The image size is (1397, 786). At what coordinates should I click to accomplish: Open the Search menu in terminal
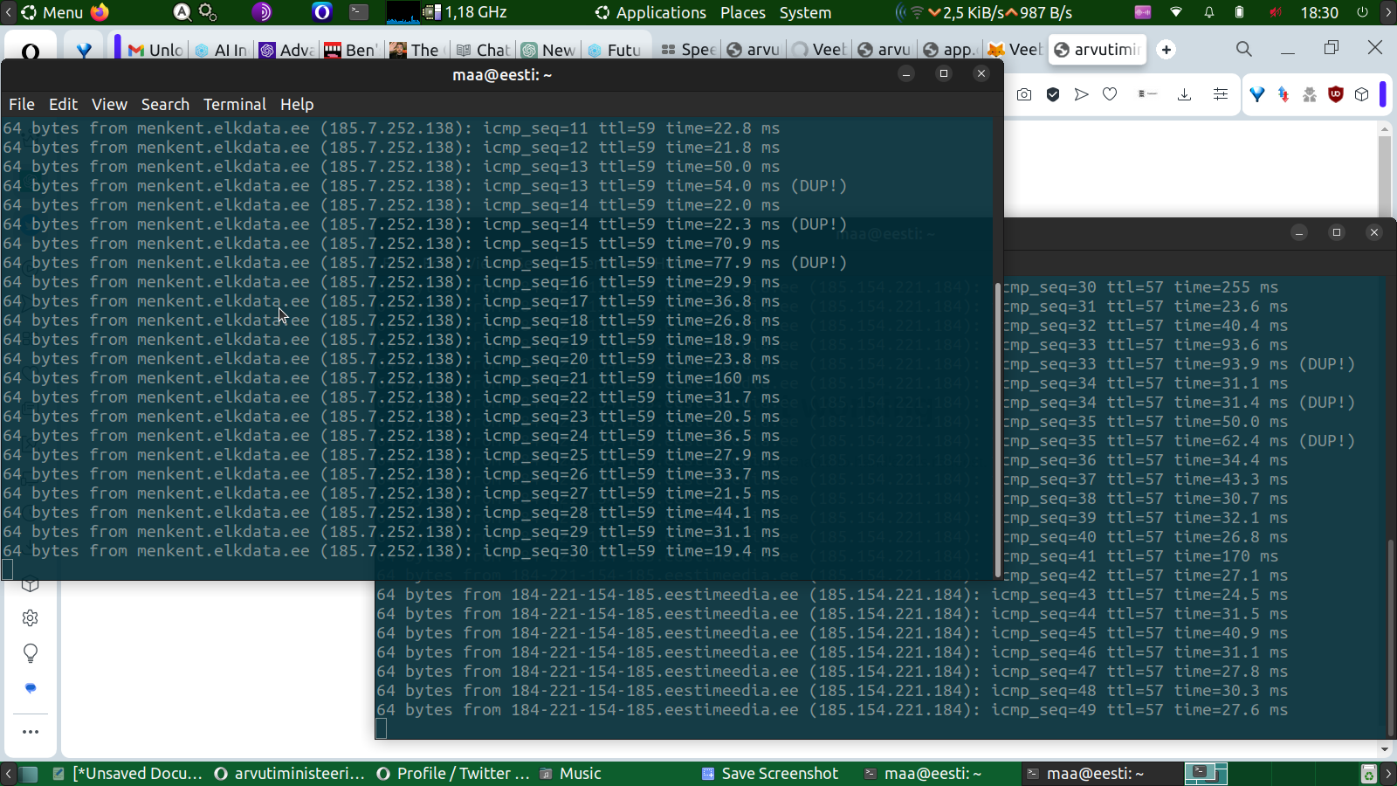pos(165,104)
